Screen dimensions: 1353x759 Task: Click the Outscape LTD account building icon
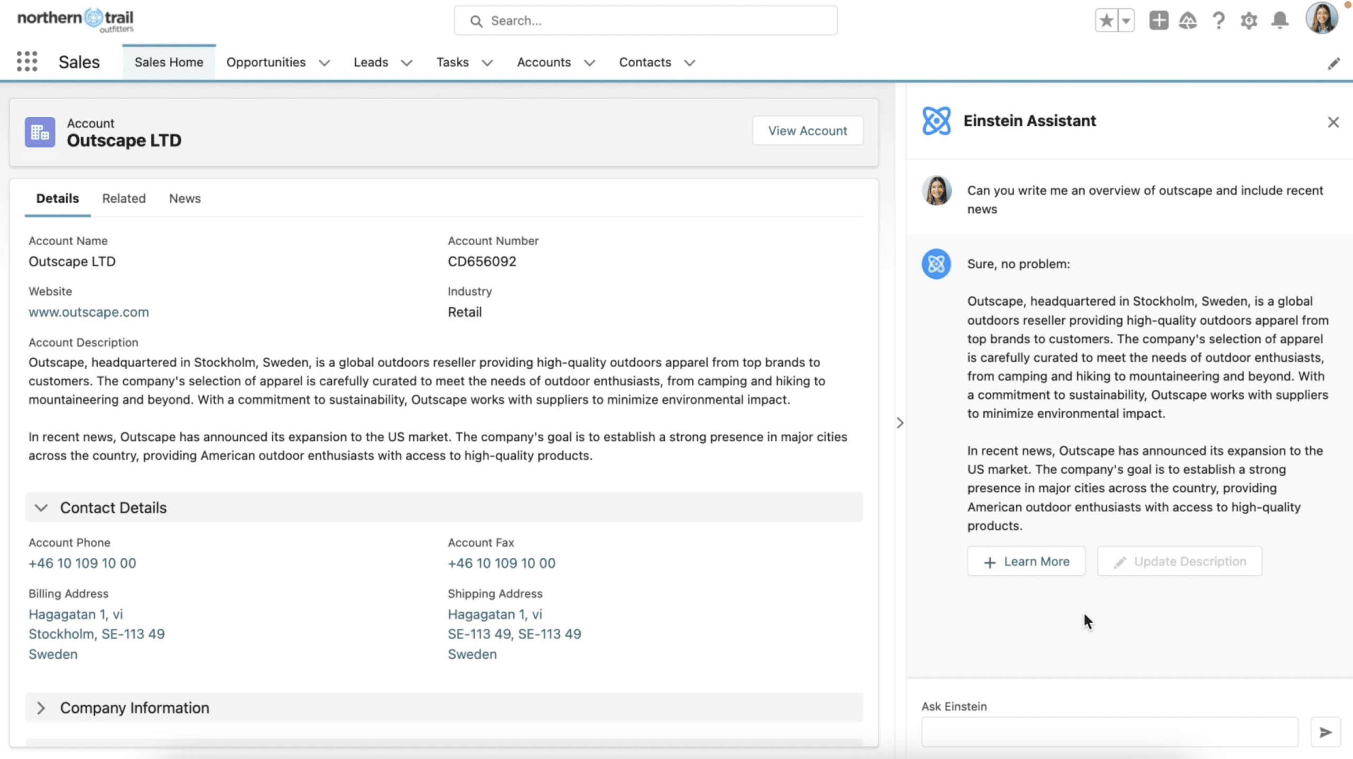pyautogui.click(x=40, y=132)
